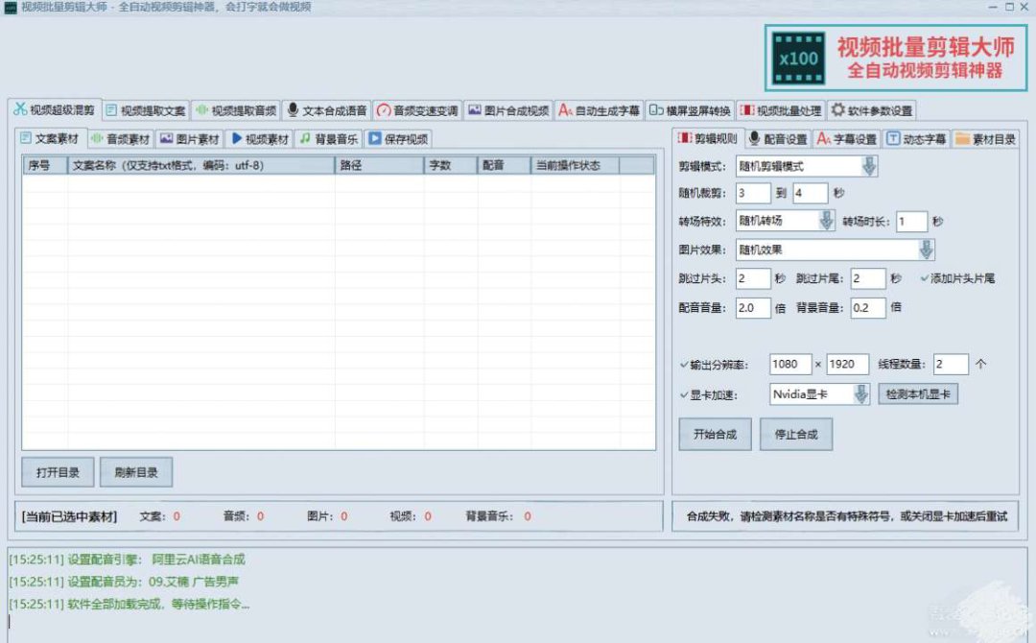This screenshot has height=643, width=1036.
Task: Click the speedometer icon for 音频变速变调
Action: click(383, 109)
